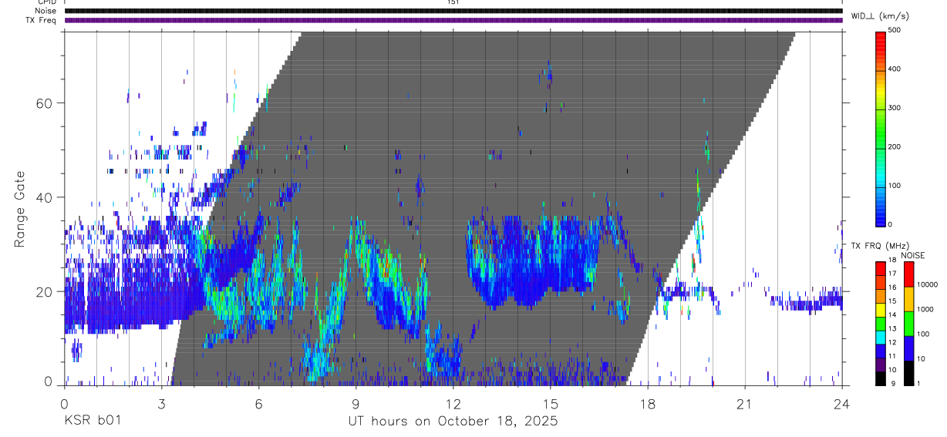
Task: Click the x-axis tick label "18"
Action: (647, 403)
